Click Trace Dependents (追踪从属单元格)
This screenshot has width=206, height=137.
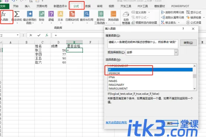tap(173, 18)
